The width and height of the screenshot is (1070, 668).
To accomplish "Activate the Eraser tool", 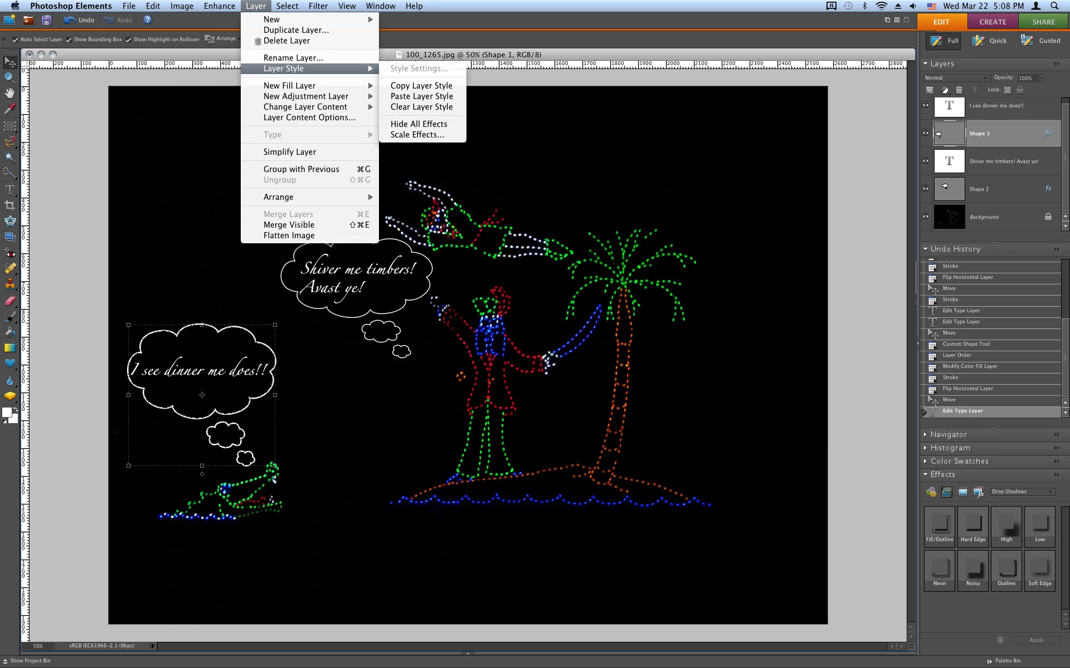I will click(9, 301).
